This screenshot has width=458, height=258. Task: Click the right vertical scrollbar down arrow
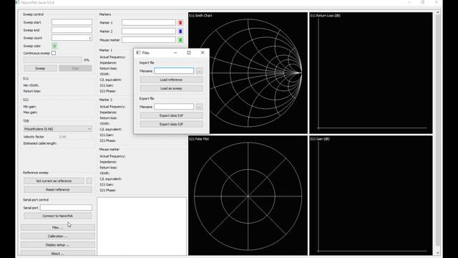[x=437, y=253]
